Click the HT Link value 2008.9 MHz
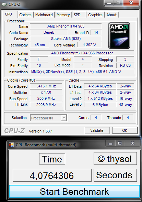The width and height of the screenshot is (142, 202). [46, 105]
